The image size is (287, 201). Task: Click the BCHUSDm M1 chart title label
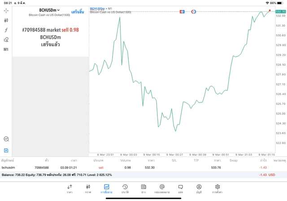click(x=101, y=9)
